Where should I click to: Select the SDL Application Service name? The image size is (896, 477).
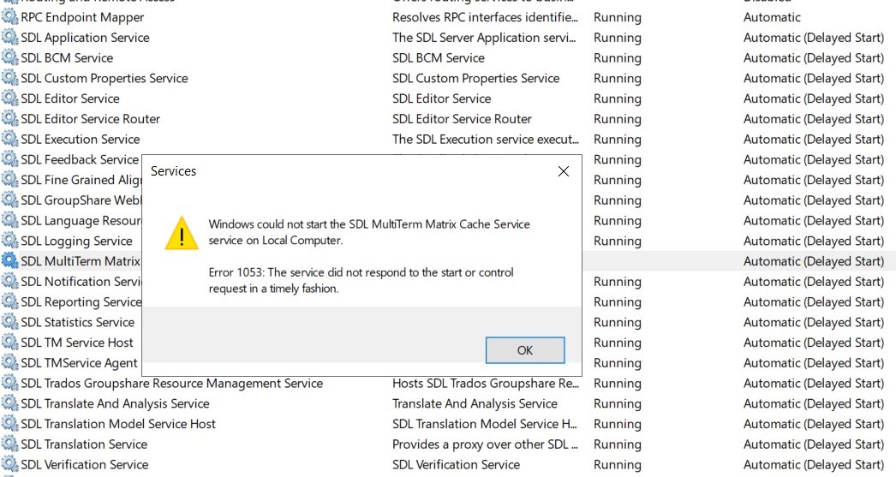[85, 38]
